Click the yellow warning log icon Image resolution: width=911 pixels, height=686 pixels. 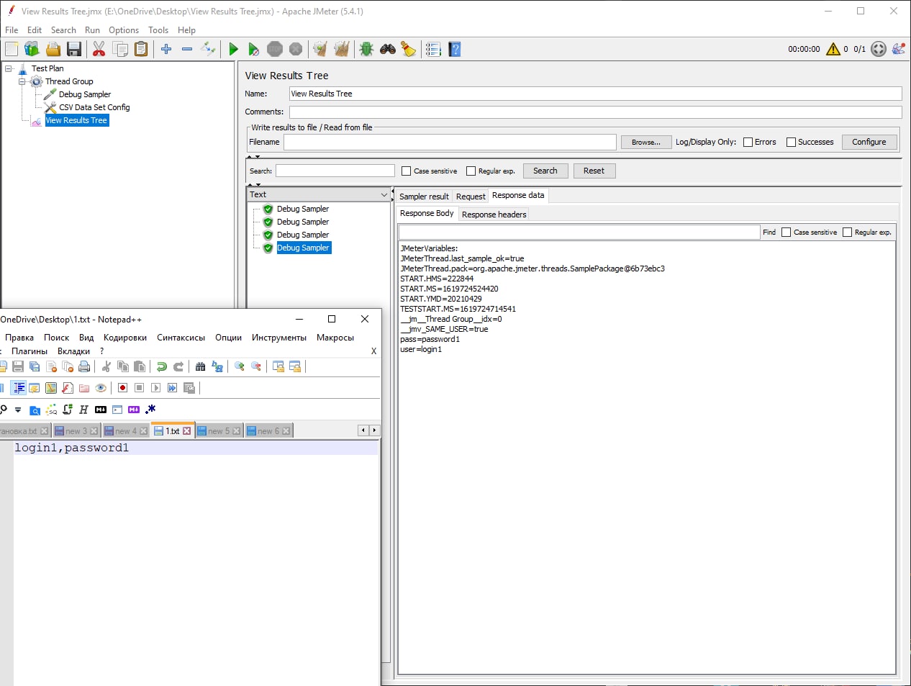pos(833,49)
